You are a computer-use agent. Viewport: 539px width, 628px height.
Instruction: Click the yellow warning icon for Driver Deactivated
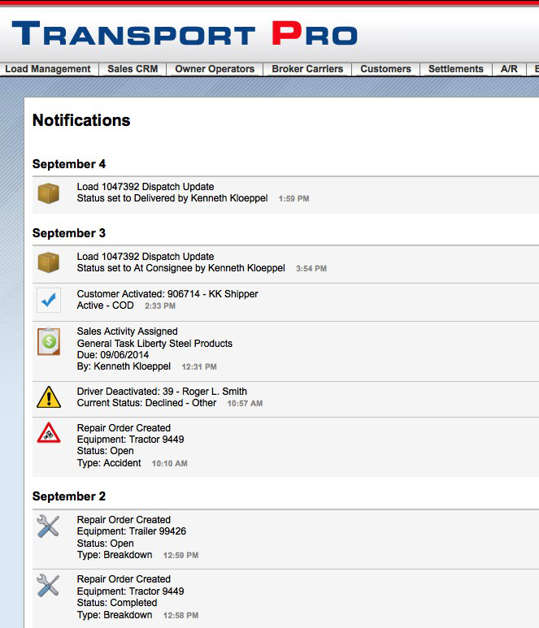(49, 397)
